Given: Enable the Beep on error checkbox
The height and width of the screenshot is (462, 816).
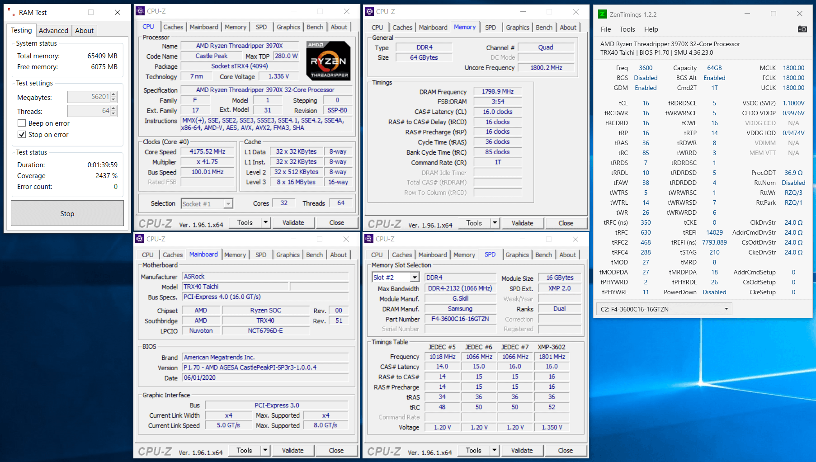Looking at the screenshot, I should (21, 123).
